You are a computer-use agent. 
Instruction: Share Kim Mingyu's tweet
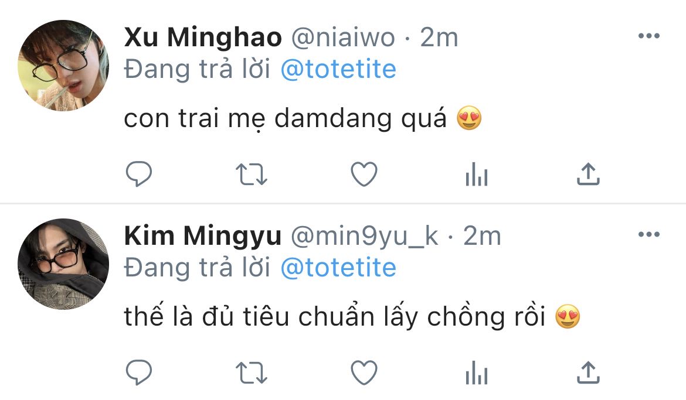tap(588, 372)
